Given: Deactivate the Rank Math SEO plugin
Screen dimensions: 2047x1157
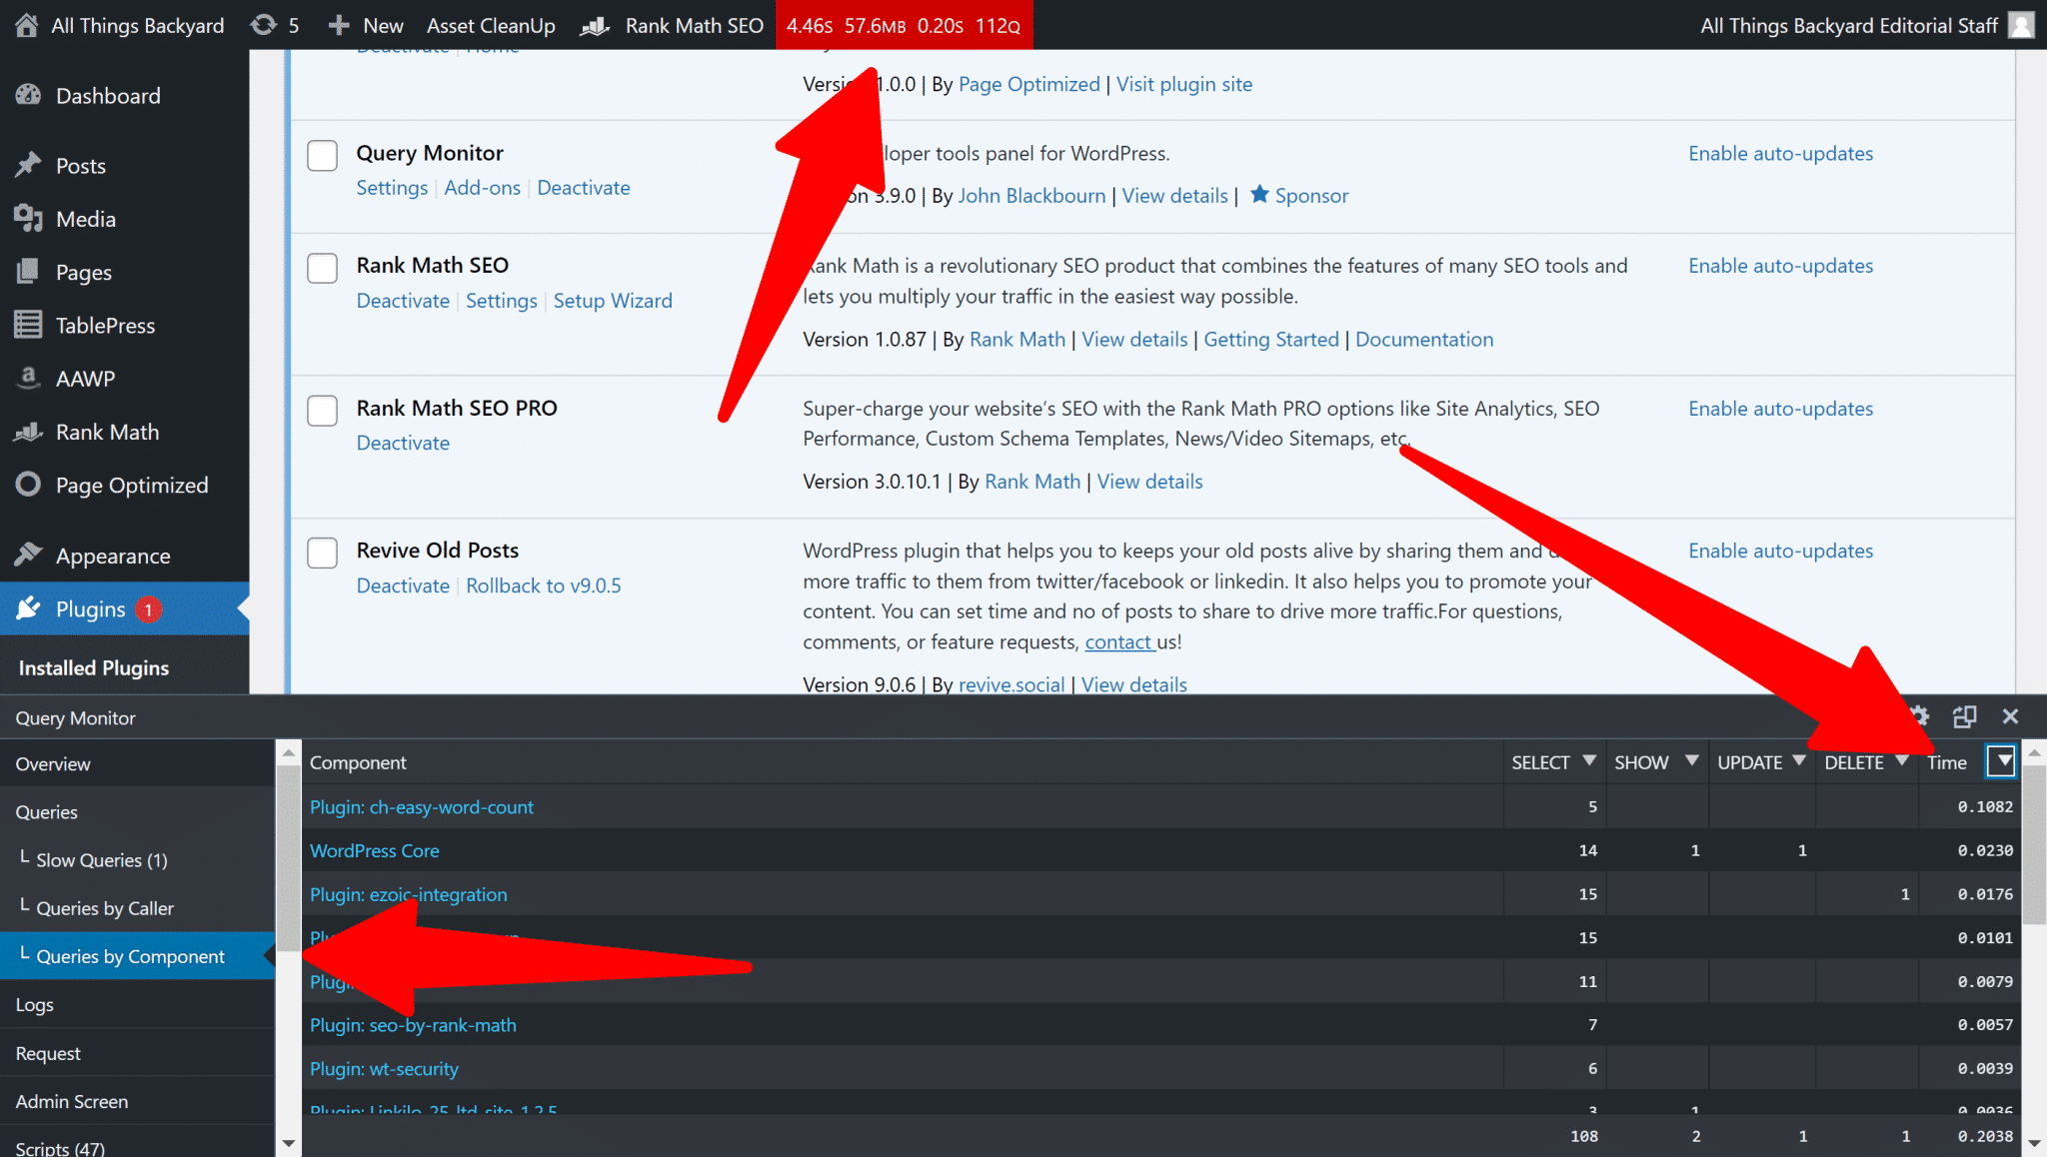Looking at the screenshot, I should coord(403,301).
